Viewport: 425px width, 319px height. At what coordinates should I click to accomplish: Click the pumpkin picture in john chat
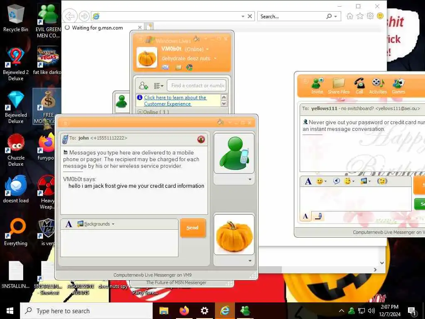(234, 235)
